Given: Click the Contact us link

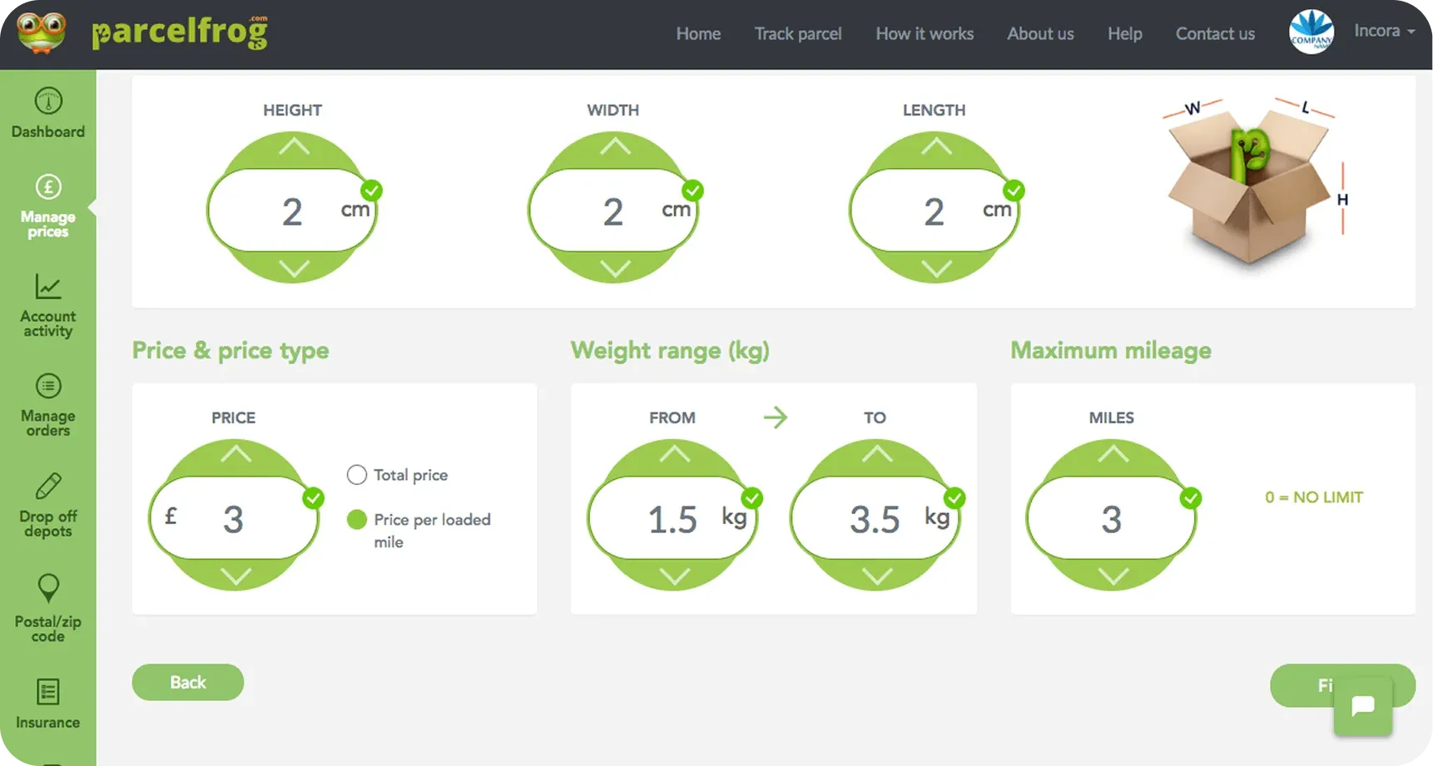Looking at the screenshot, I should [1214, 34].
